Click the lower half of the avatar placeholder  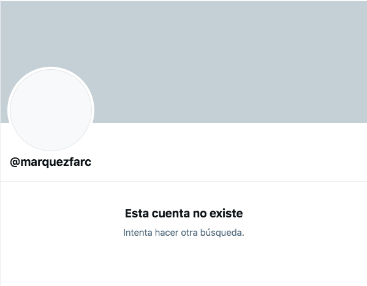click(x=51, y=130)
